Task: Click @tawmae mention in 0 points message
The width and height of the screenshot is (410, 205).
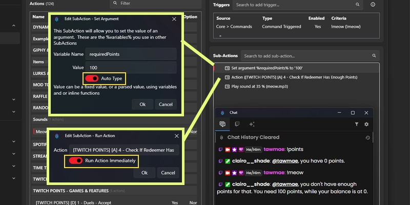Action: pos(285,161)
